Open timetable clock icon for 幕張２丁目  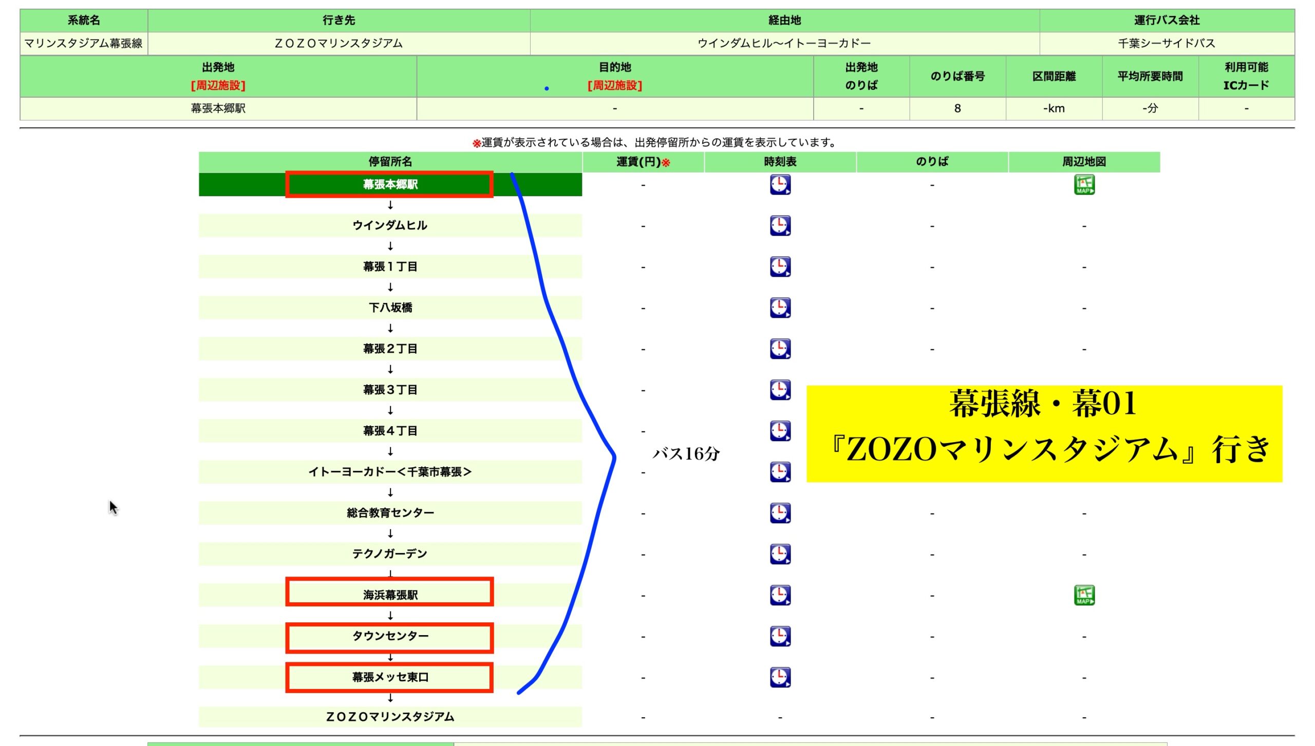780,349
